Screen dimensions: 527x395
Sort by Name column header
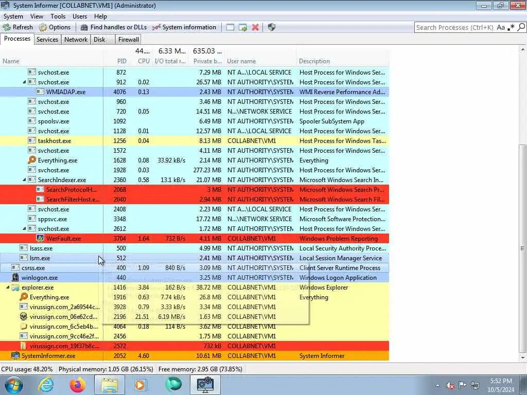[x=51, y=61]
